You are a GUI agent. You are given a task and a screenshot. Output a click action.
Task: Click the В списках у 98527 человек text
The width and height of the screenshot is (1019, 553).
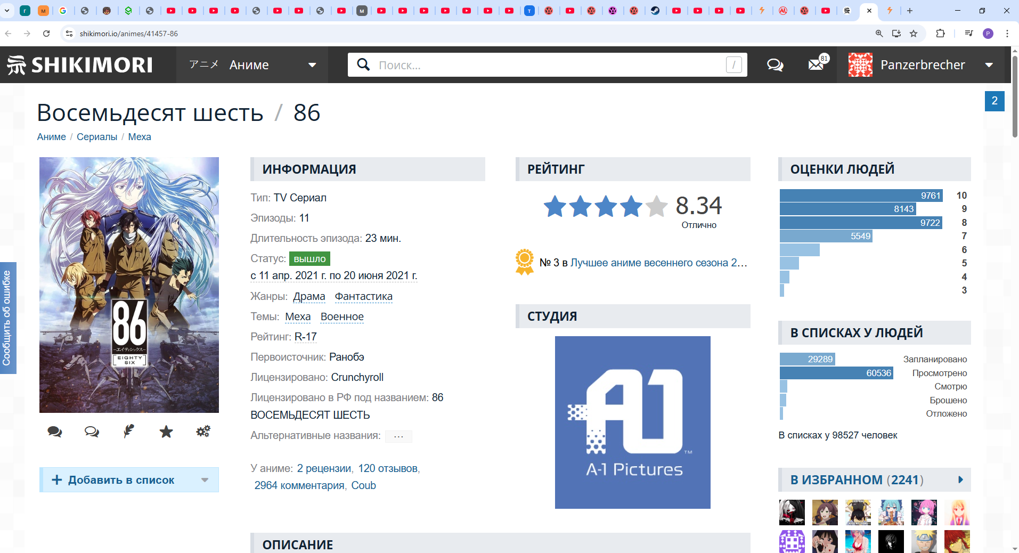[838, 435]
